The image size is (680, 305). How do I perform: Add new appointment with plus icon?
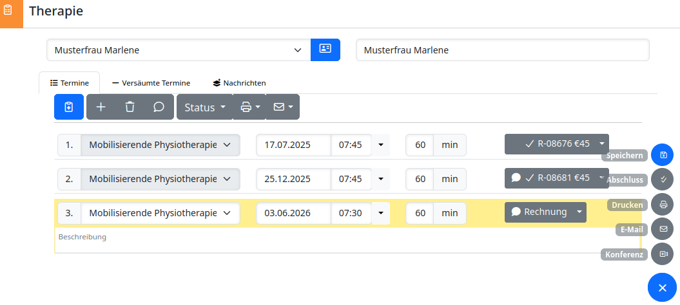101,107
